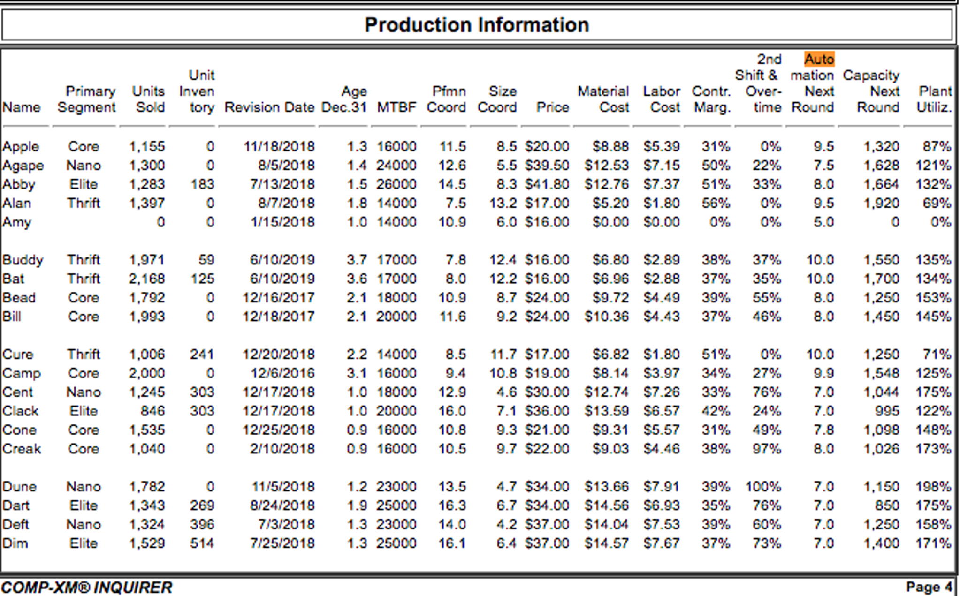
Task: Click Creak's overtime value 97%
Action: (x=766, y=449)
